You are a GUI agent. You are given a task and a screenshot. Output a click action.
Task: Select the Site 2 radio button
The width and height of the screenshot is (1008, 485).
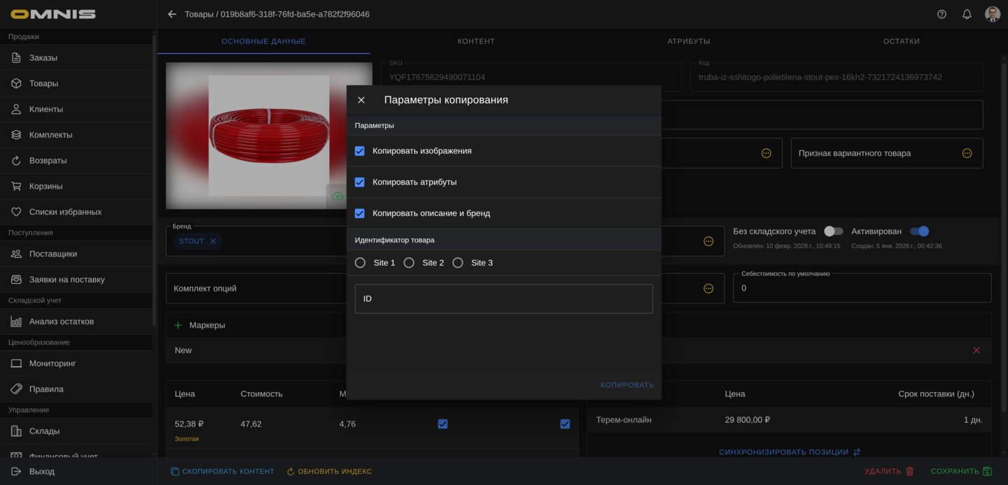click(409, 263)
